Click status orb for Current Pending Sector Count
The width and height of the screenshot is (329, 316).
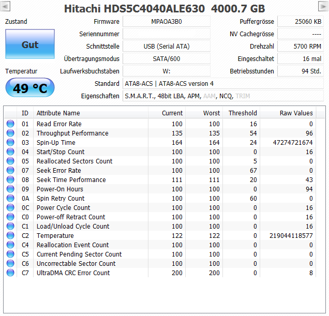pos(10,254)
